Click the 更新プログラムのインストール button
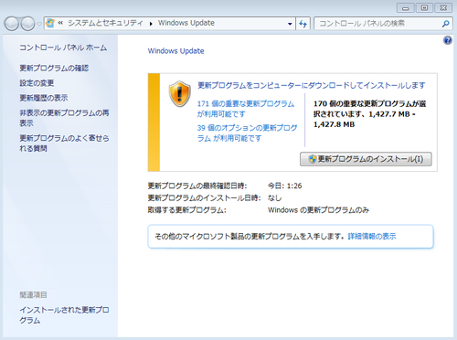 point(366,159)
